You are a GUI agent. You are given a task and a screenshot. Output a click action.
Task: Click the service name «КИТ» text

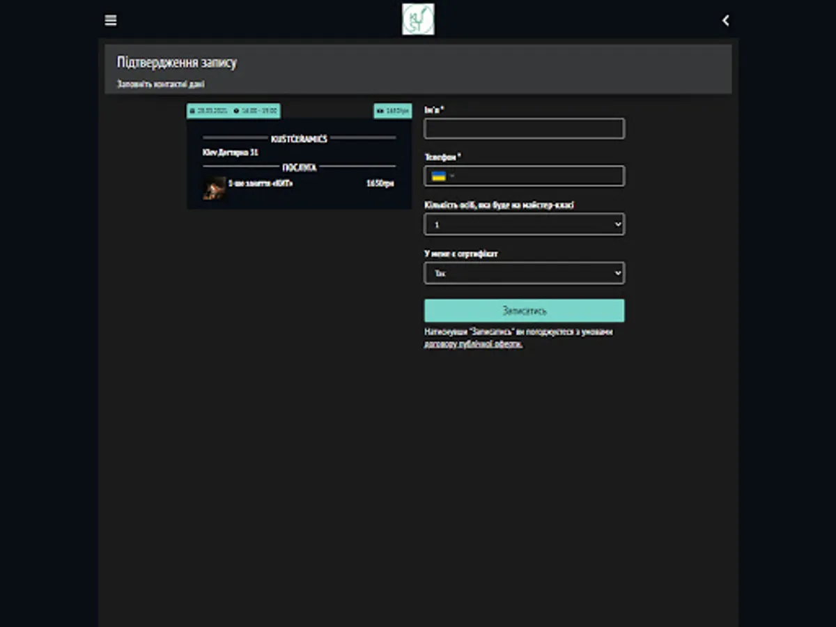pos(261,183)
